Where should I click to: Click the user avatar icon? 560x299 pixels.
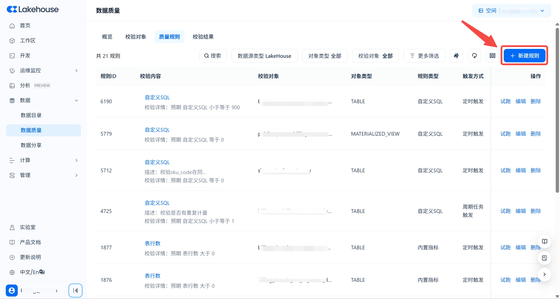tap(12, 290)
